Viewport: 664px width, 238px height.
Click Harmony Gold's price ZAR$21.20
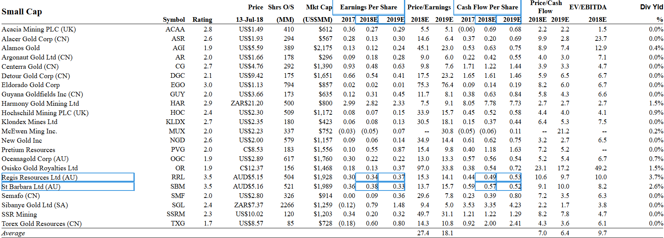(247, 103)
